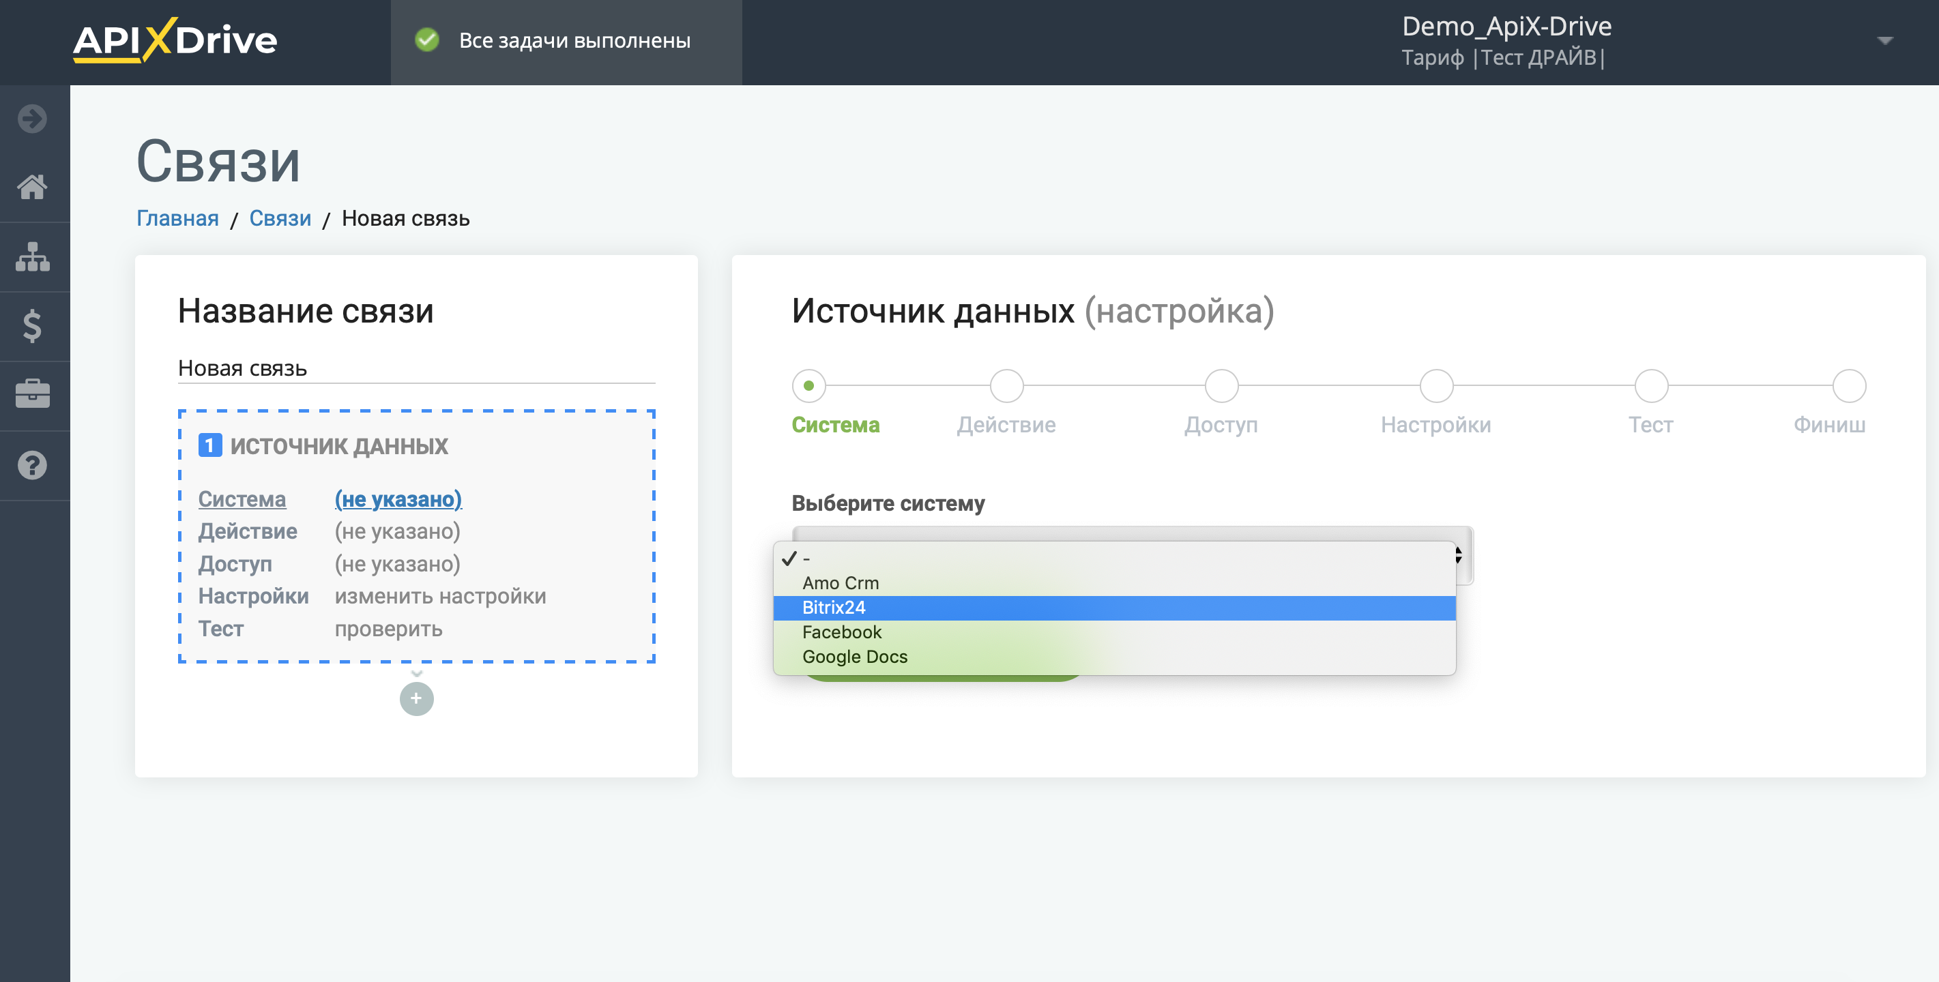Image resolution: width=1939 pixels, height=982 pixels.
Task: Click the Финиш step label
Action: (x=1829, y=425)
